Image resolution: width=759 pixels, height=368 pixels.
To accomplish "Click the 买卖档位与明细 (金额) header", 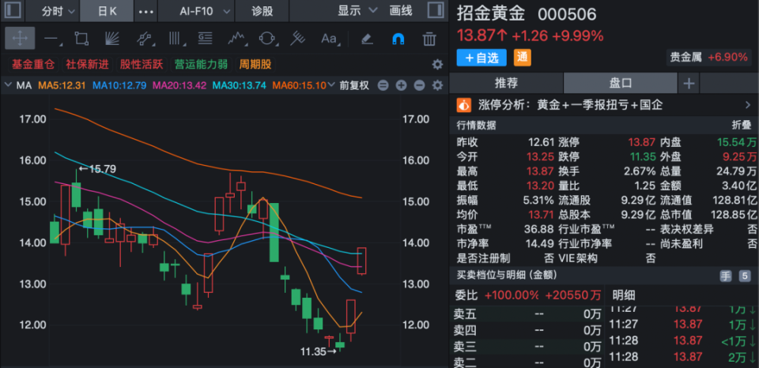I will click(x=506, y=275).
